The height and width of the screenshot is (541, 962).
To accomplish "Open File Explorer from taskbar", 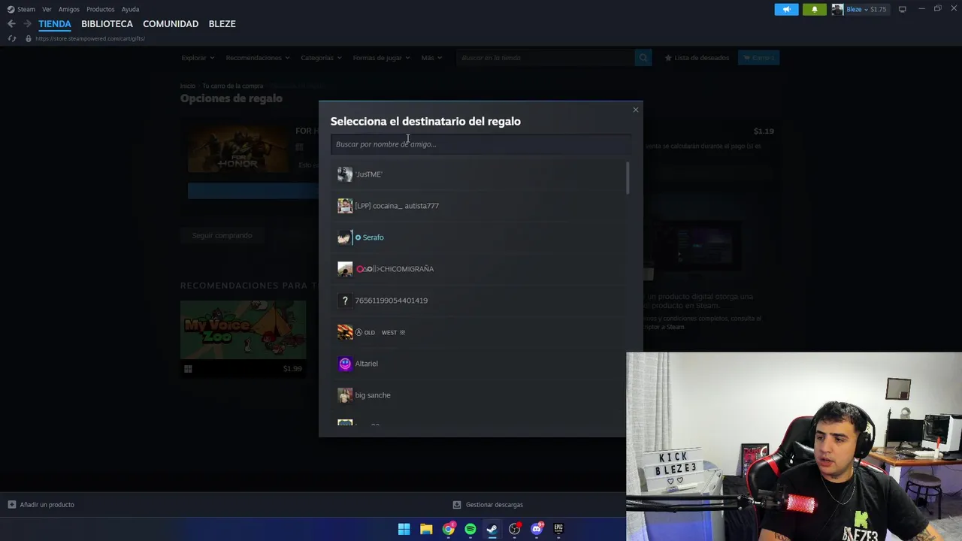I will [x=426, y=529].
